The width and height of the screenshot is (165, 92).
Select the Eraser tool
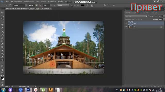pyautogui.click(x=2, y=44)
